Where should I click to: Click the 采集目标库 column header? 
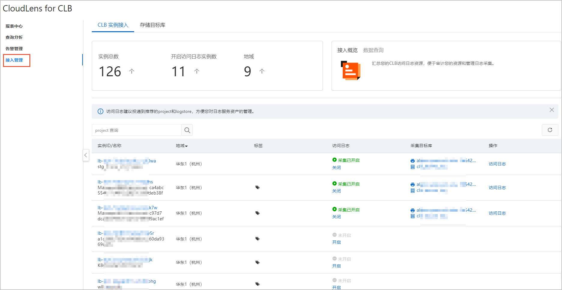[421, 146]
